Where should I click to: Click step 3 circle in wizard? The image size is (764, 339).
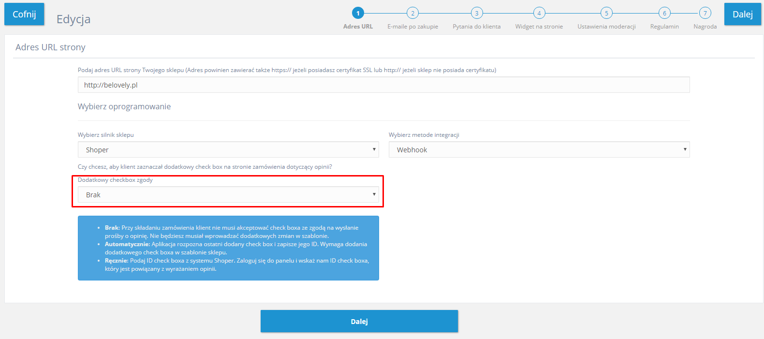tap(477, 13)
